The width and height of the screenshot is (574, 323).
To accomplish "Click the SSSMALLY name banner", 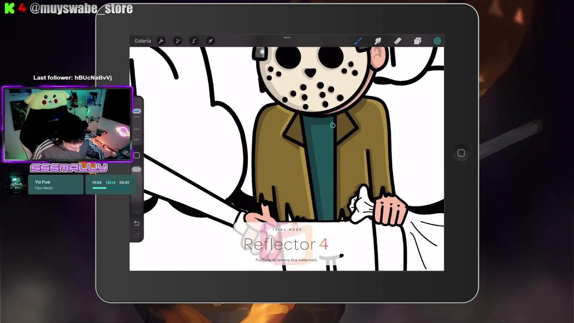I will tap(69, 168).
